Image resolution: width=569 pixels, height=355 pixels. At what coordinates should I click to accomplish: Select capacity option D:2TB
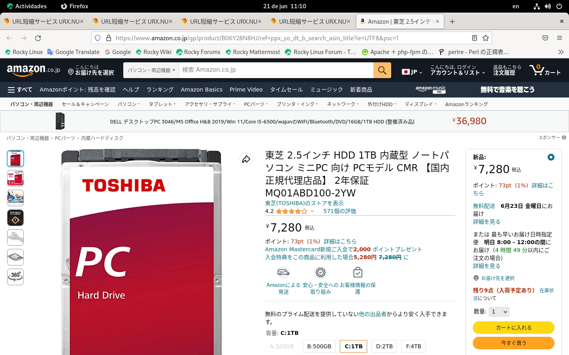click(x=384, y=346)
